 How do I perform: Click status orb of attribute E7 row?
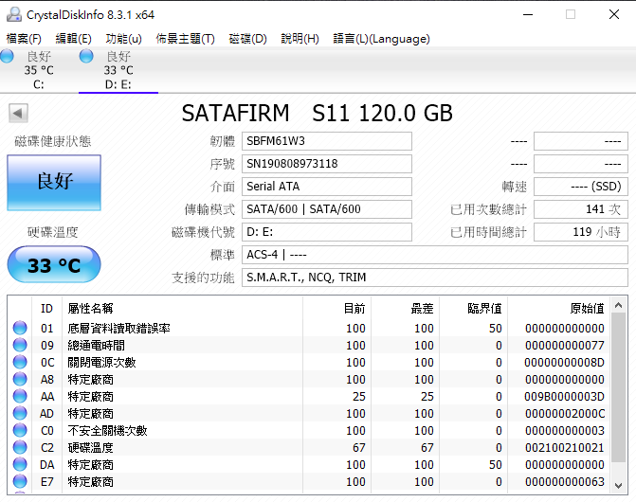pos(20,481)
